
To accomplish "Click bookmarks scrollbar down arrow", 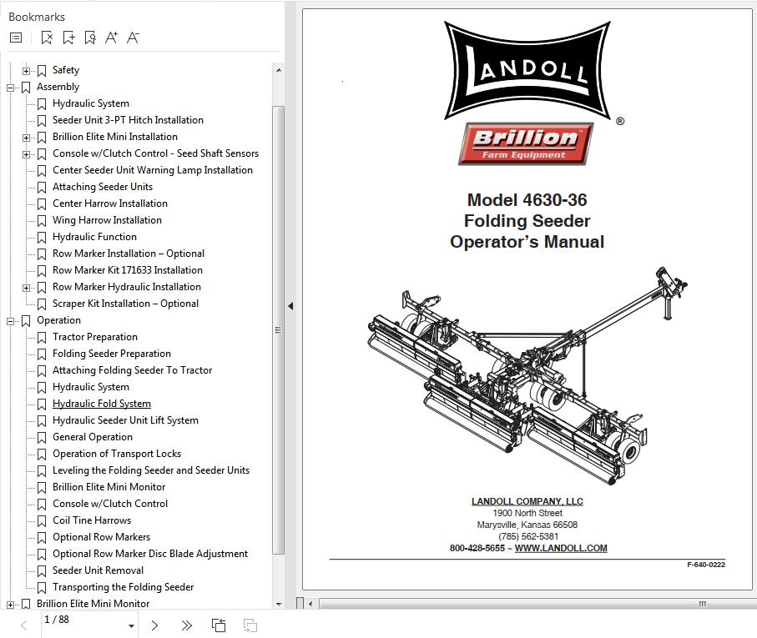I will [279, 604].
